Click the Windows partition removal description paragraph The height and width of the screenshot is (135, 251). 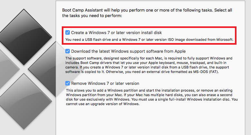tap(152, 97)
